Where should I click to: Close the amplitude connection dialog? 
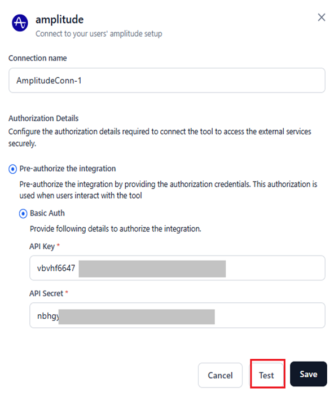(x=322, y=17)
